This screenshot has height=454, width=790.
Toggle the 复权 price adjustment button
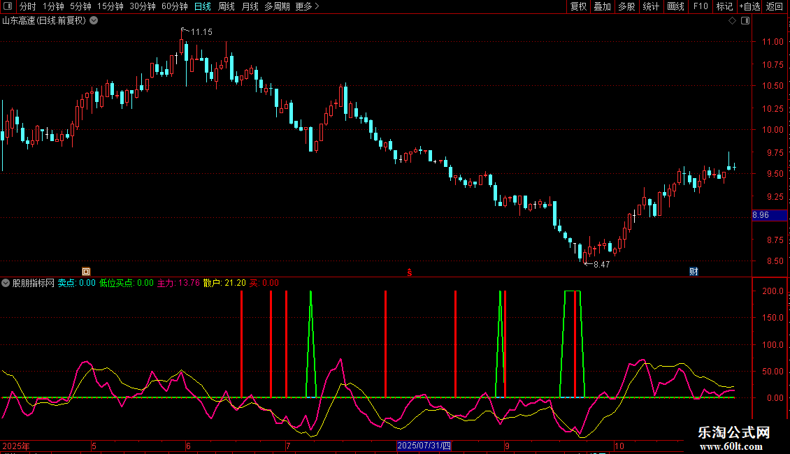click(x=578, y=6)
